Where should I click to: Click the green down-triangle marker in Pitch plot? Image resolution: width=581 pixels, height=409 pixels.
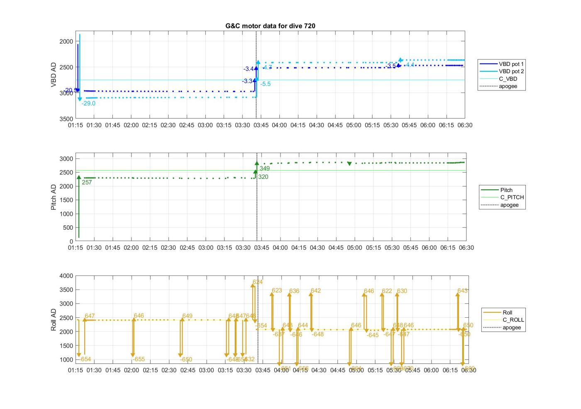tap(349, 164)
